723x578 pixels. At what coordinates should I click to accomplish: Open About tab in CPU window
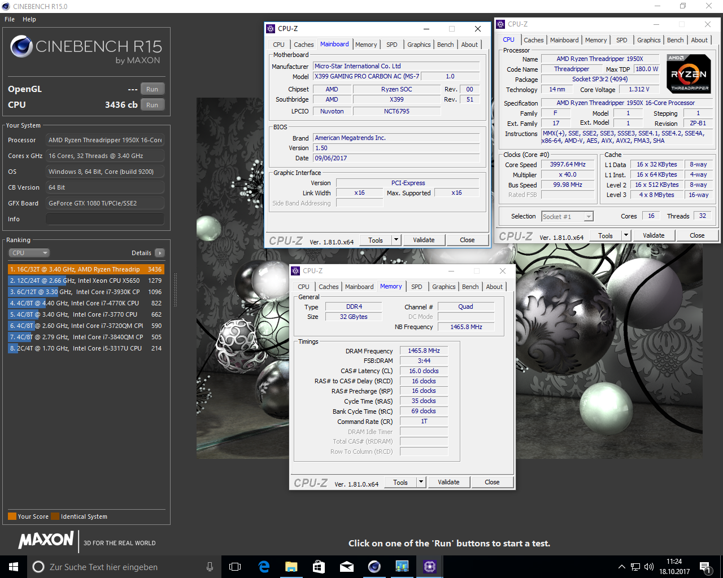coord(699,40)
